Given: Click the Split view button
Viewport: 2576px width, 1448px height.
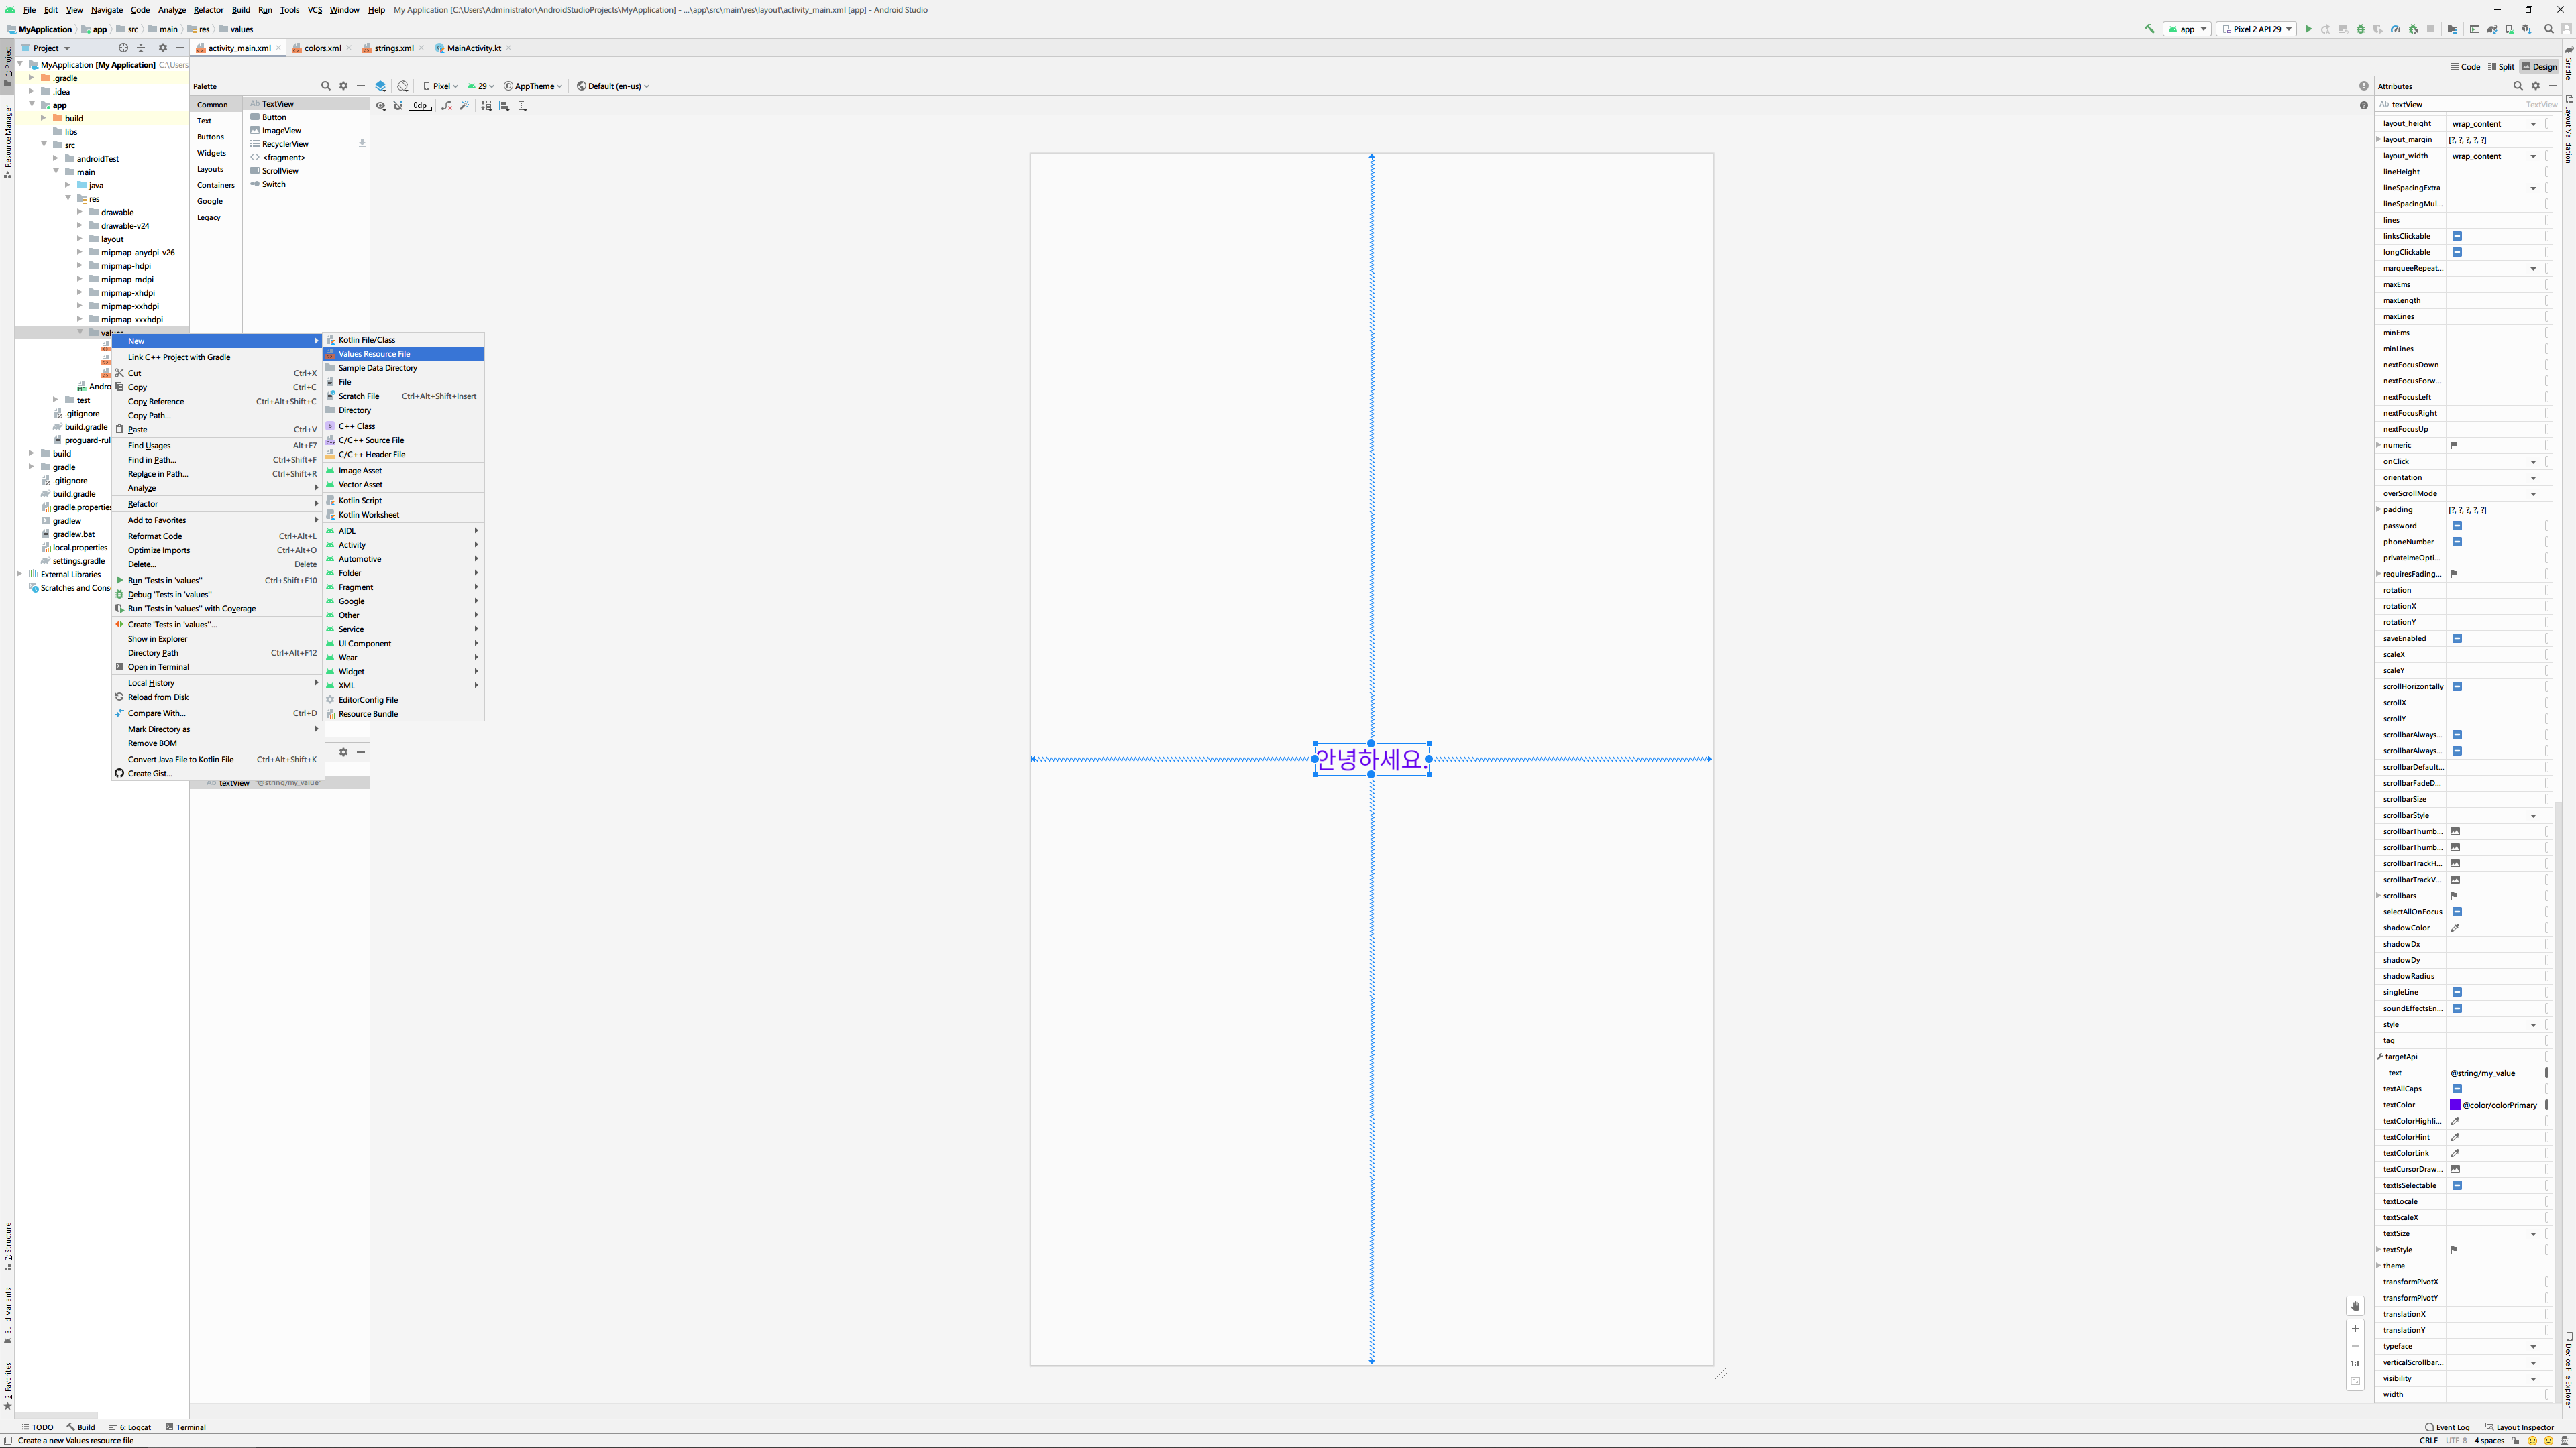Looking at the screenshot, I should [2501, 67].
